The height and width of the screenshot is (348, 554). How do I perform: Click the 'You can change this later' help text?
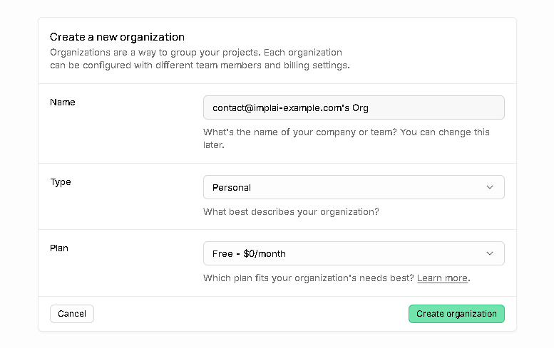(347, 139)
